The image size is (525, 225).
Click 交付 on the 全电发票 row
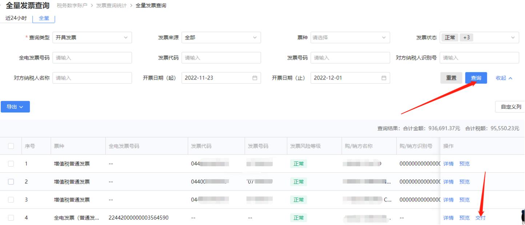(481, 218)
